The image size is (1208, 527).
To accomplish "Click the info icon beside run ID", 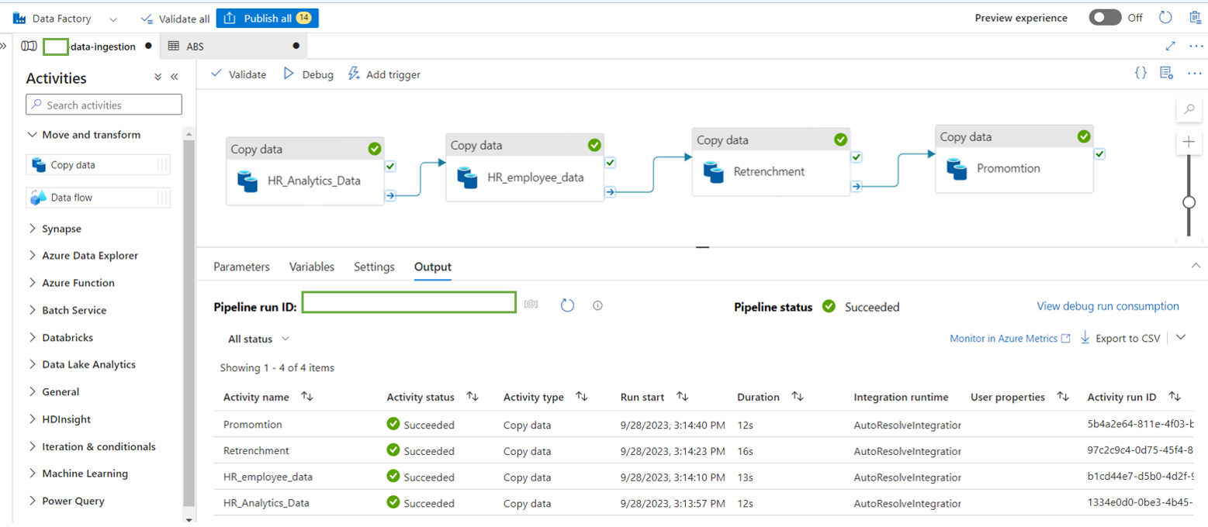I will [x=597, y=305].
